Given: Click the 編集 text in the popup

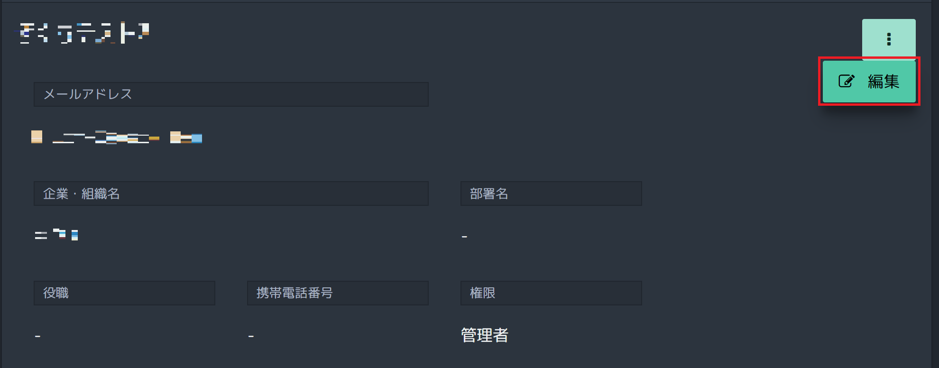Looking at the screenshot, I should 884,82.
